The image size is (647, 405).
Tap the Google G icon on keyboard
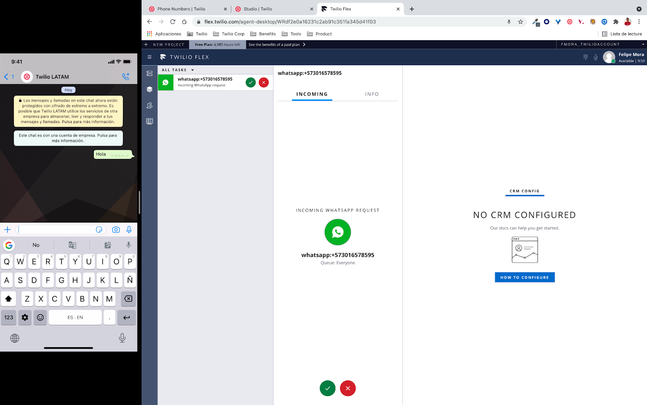coord(9,245)
